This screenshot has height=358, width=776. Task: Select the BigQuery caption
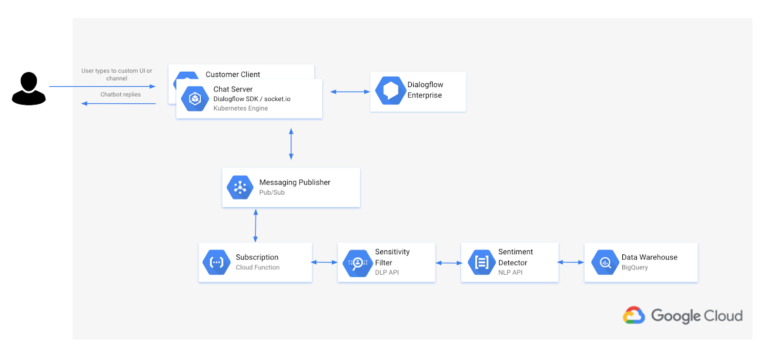point(634,267)
